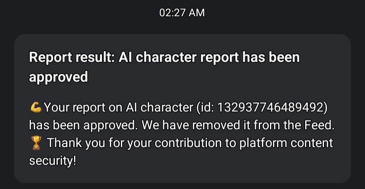Click the '(id:' label before the number
Viewport: 365px width, 189px height.
coord(205,108)
